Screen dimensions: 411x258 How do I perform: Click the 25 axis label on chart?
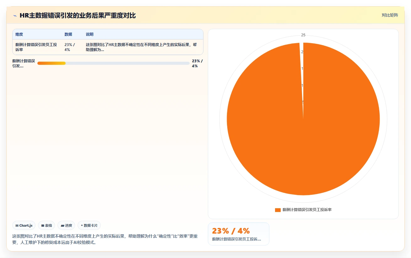pyautogui.click(x=303, y=35)
